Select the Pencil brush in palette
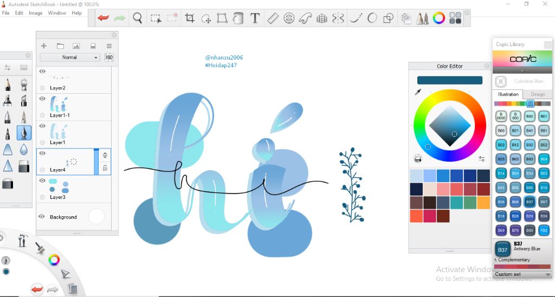This screenshot has width=555, height=297. point(8,85)
